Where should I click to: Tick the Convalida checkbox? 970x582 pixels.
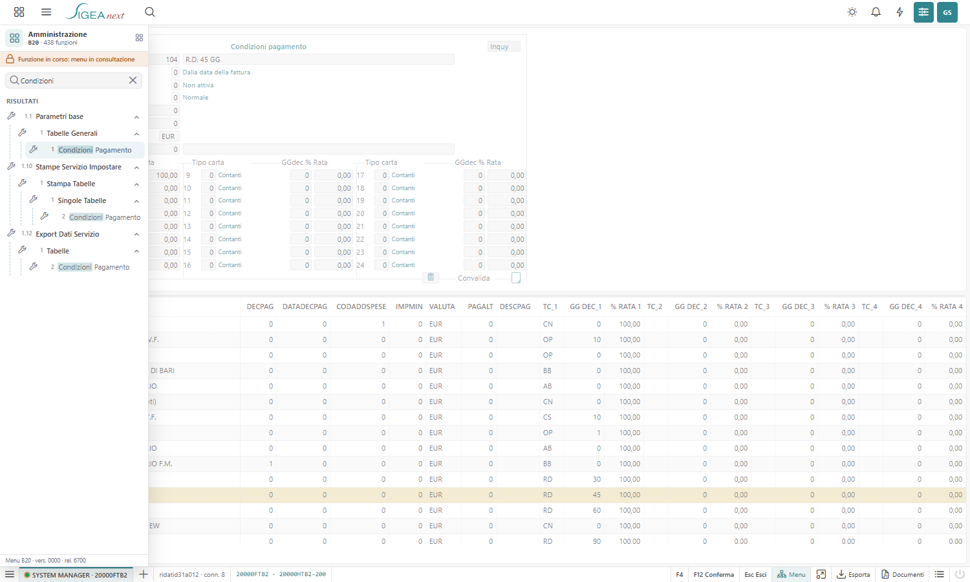coord(516,277)
